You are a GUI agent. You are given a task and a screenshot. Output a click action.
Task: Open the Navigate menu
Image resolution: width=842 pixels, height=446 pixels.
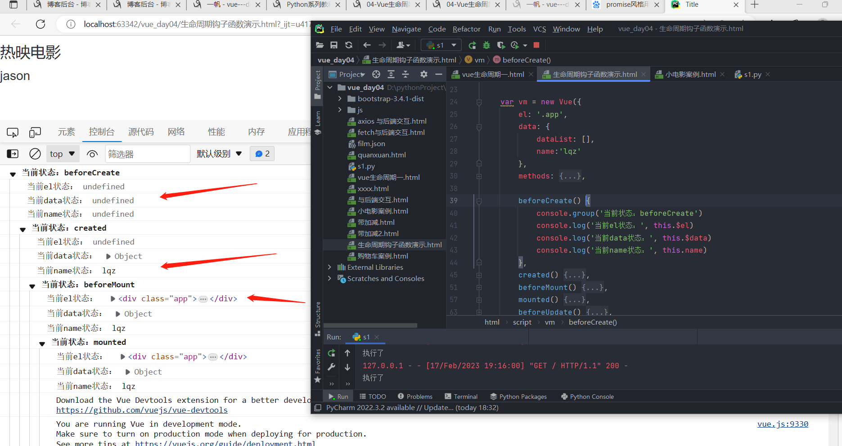[406, 29]
